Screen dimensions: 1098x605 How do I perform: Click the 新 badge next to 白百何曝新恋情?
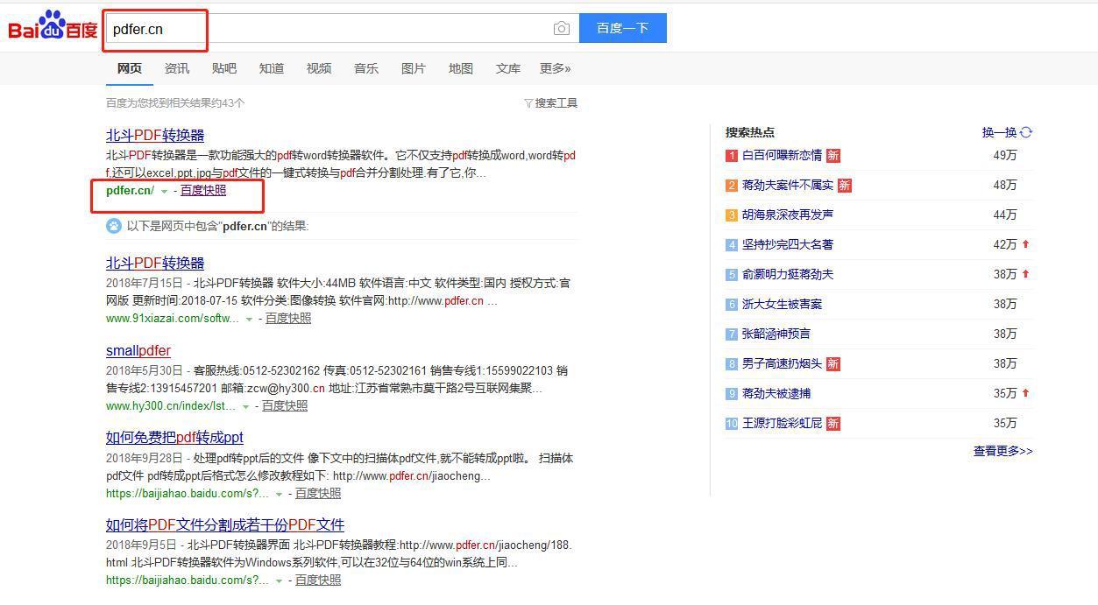point(832,156)
